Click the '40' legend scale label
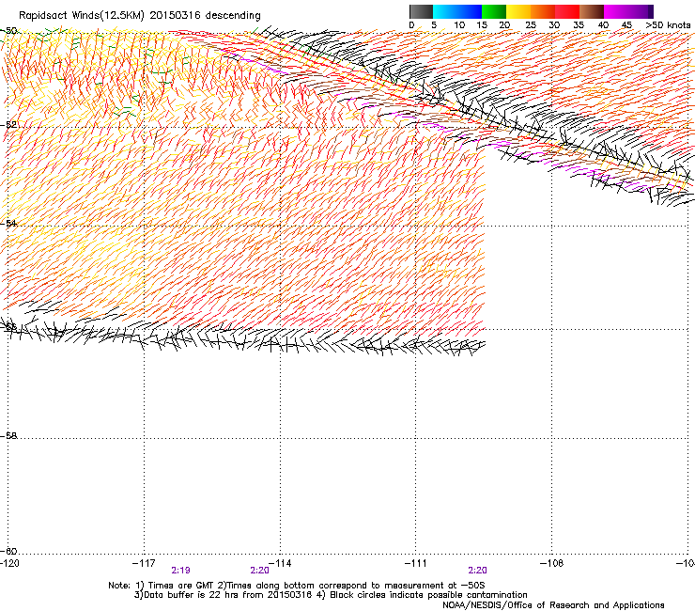 click(x=603, y=25)
